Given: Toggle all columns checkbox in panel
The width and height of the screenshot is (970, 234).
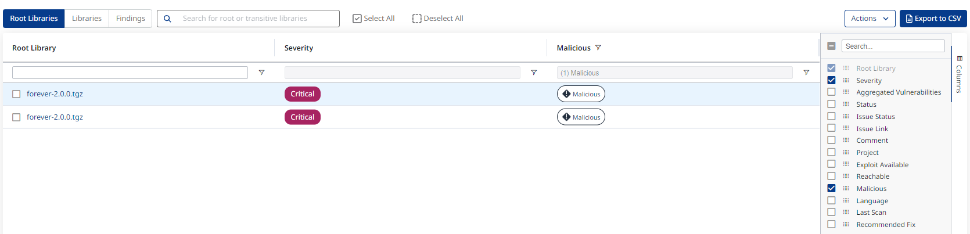Looking at the screenshot, I should (831, 46).
